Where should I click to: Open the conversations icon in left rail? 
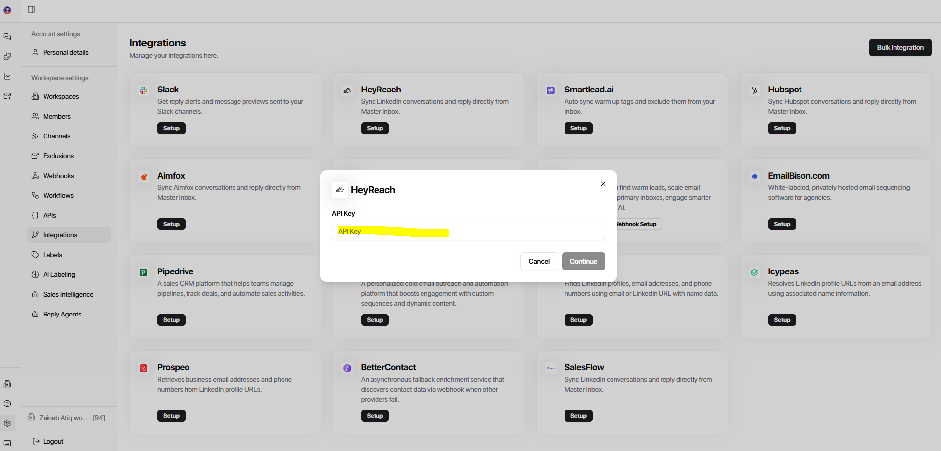pos(7,37)
